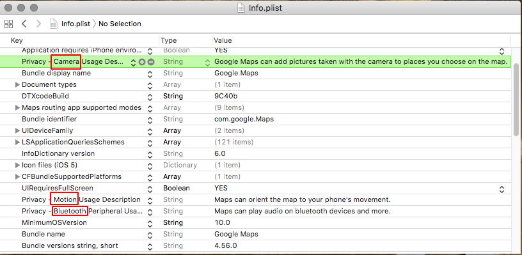Click the vertical scrollbar thumb
Viewport: 522px width, 255px height.
pos(516,99)
